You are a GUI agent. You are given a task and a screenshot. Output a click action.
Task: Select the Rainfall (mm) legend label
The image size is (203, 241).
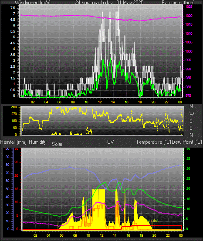pyautogui.click(x=14, y=142)
